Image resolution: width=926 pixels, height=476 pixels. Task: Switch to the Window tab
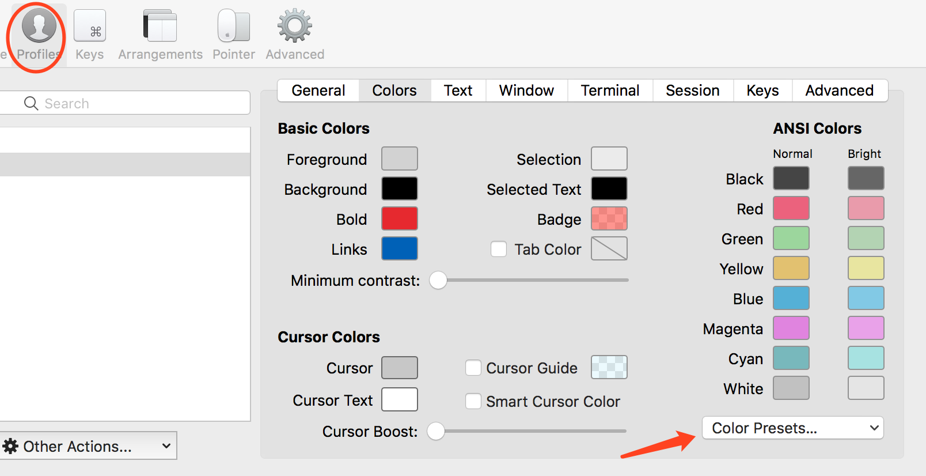coord(526,90)
